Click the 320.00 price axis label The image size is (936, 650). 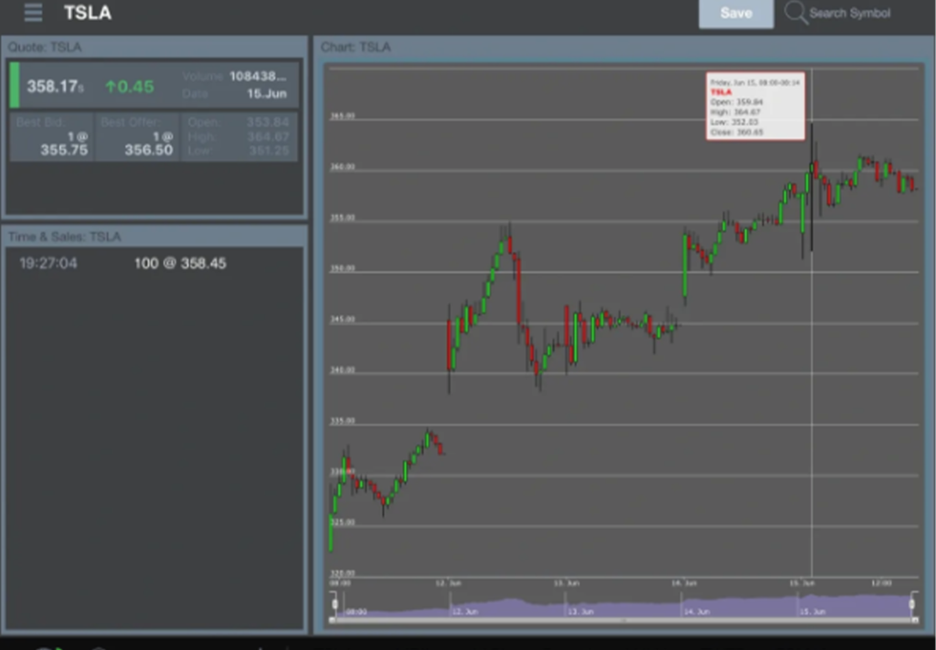click(342, 573)
